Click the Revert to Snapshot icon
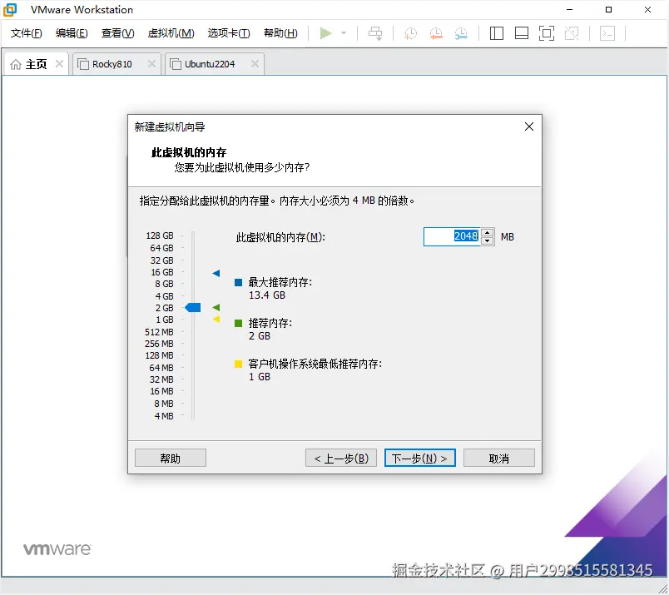This screenshot has width=669, height=595. click(x=436, y=33)
